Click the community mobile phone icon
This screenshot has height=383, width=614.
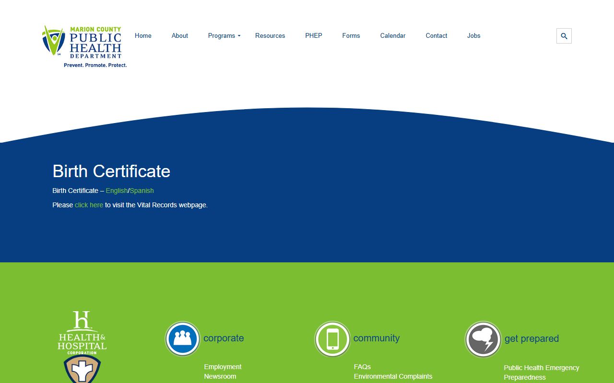[332, 339]
